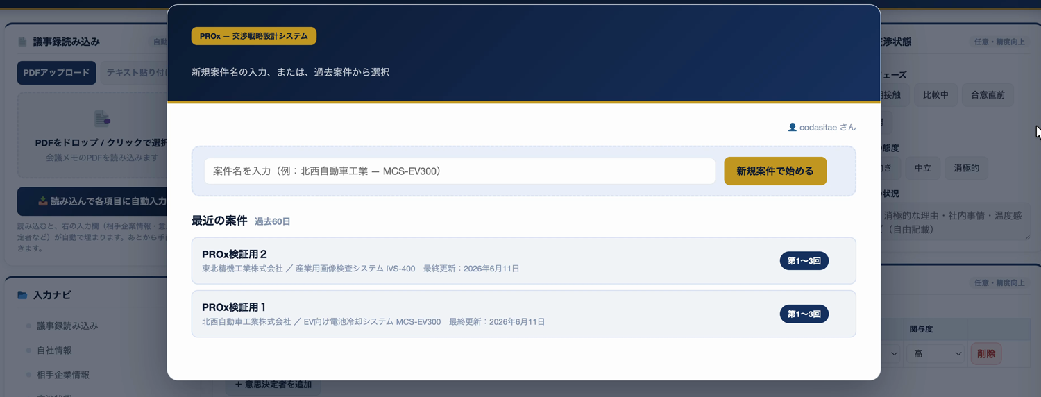Click 過去60日 label text
The height and width of the screenshot is (397, 1041).
click(272, 221)
